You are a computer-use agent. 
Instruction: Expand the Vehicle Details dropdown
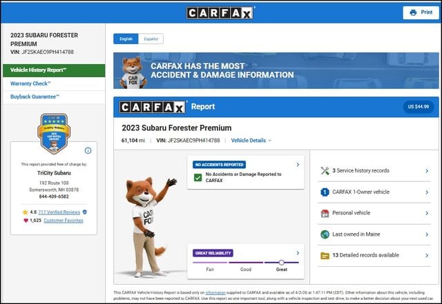click(251, 141)
